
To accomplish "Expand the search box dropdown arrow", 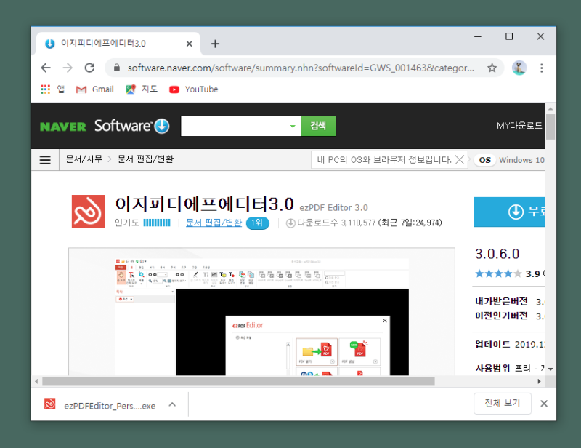I will (293, 127).
